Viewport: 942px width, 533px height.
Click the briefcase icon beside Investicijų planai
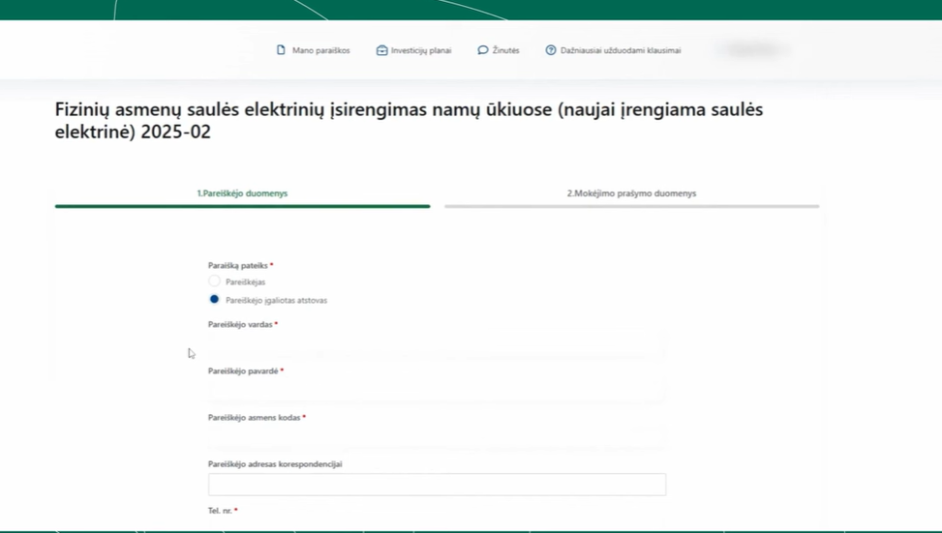(381, 50)
